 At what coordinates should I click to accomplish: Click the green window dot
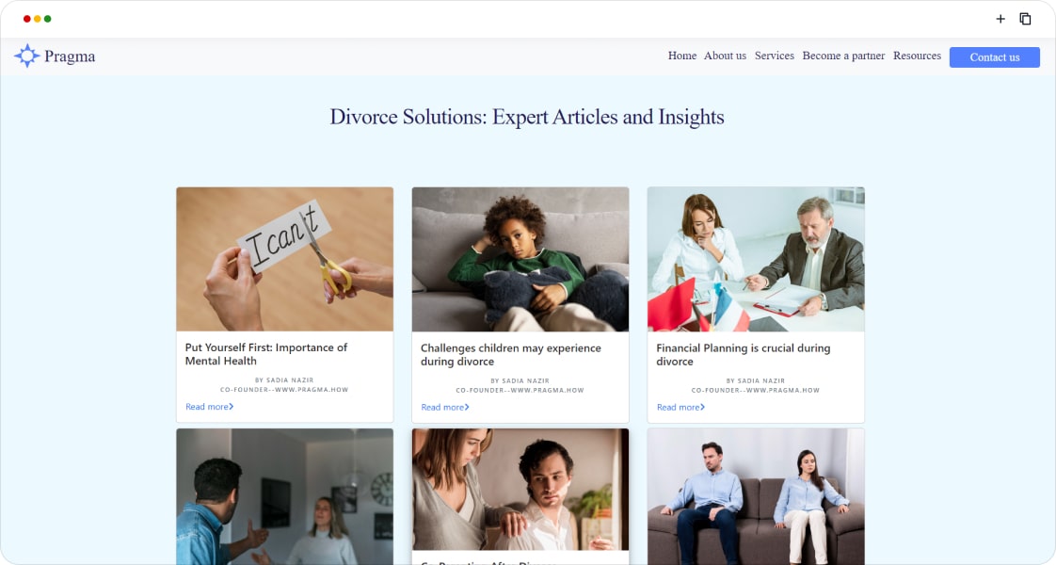[x=47, y=19]
